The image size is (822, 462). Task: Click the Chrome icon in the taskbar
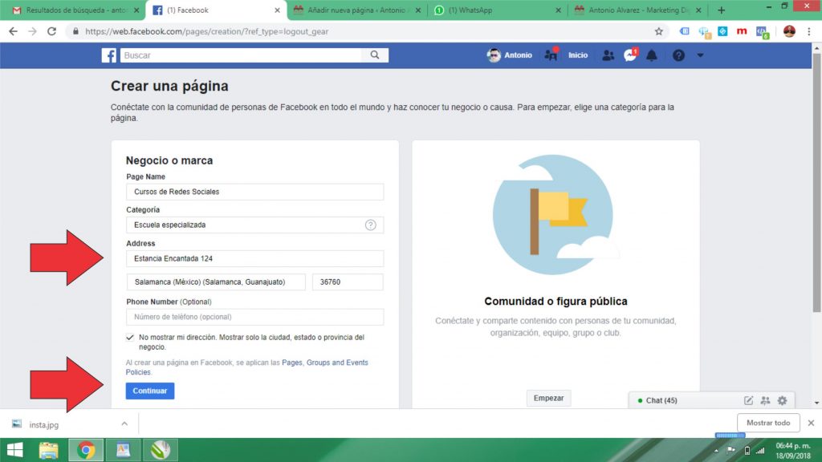pos(86,450)
